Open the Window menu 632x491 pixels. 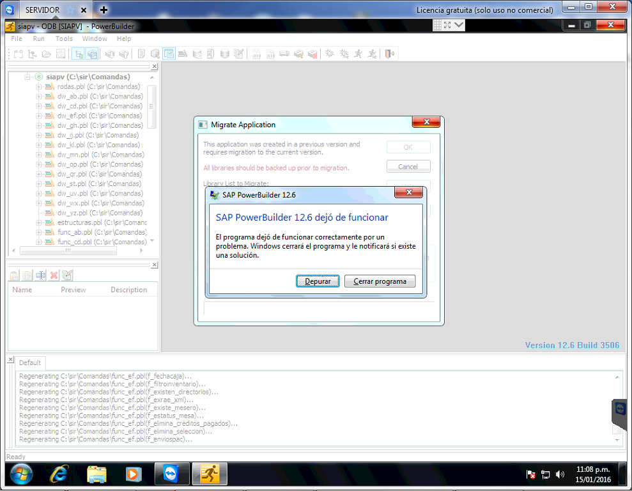coord(95,39)
